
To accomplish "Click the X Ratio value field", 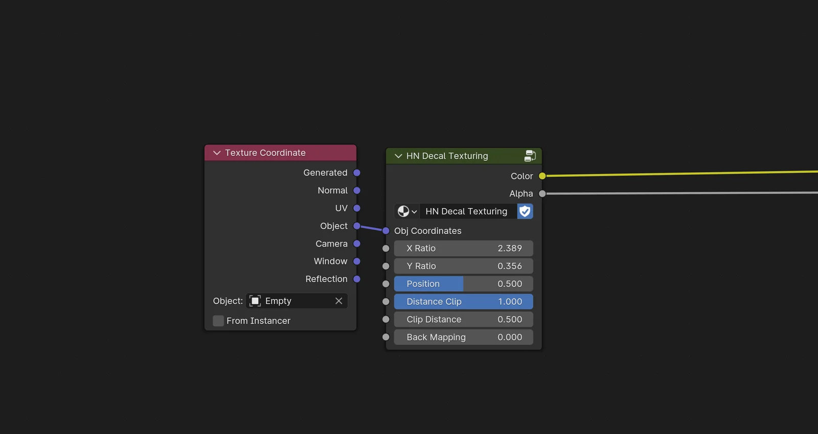I will click(464, 248).
